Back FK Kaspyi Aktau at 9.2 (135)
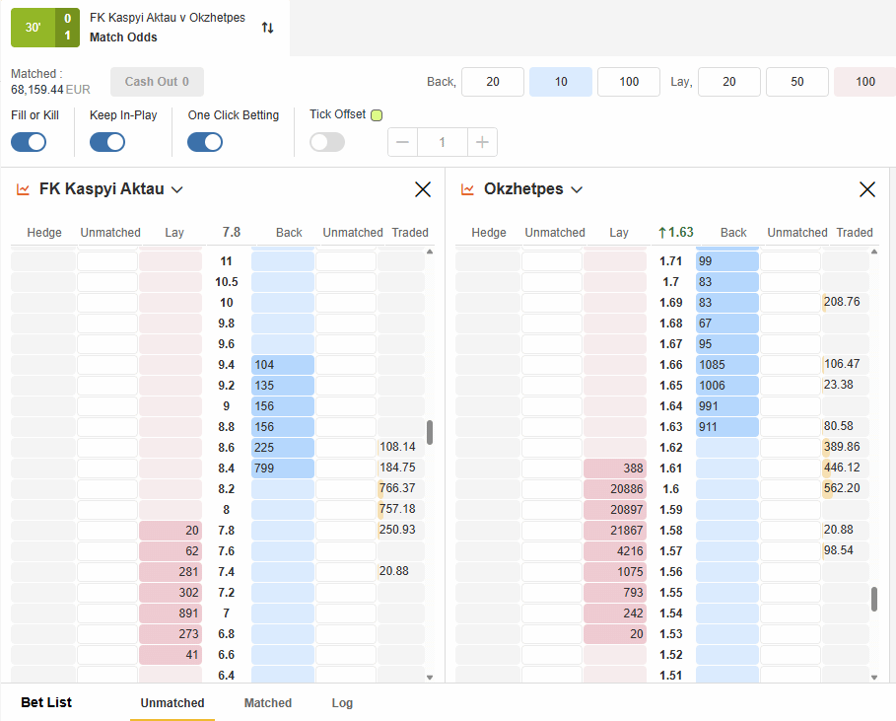Screen dimensions: 896x721 pos(282,386)
